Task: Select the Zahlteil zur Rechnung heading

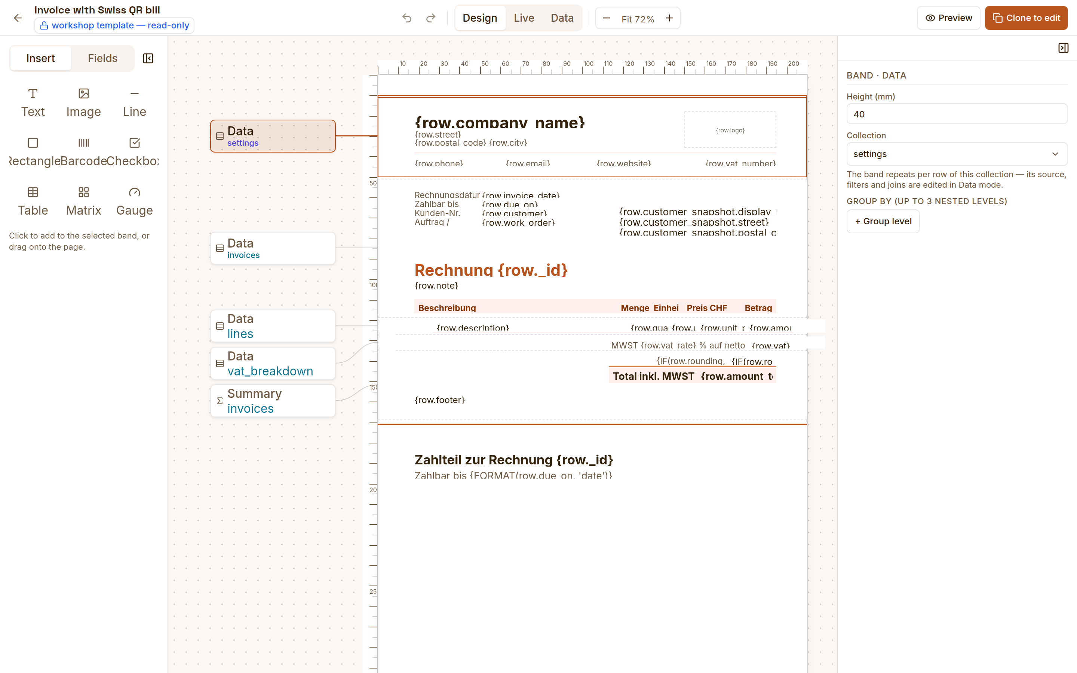Action: tap(513, 460)
